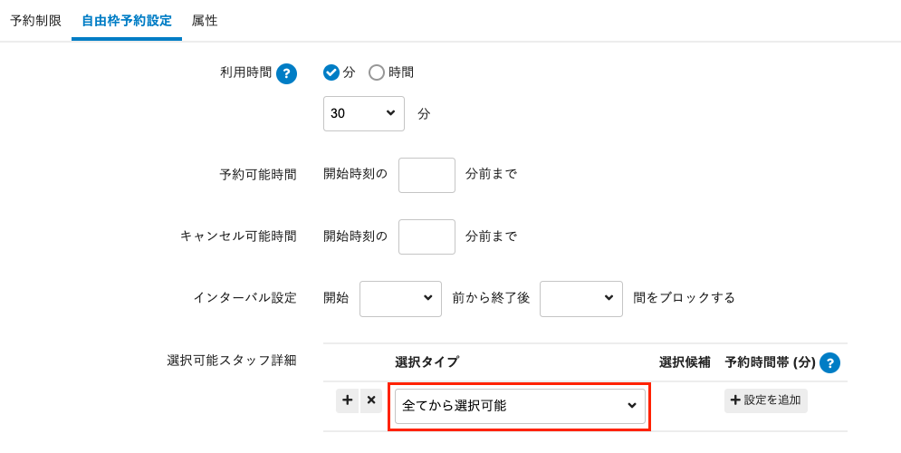This screenshot has height=453, width=901.
Task: Click the キャンセル可能時間 minutes input field
Action: (427, 236)
